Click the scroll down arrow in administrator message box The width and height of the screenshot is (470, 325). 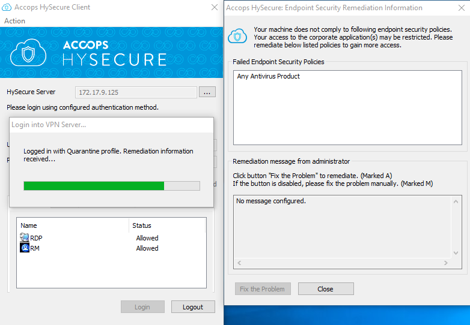[x=456, y=253]
